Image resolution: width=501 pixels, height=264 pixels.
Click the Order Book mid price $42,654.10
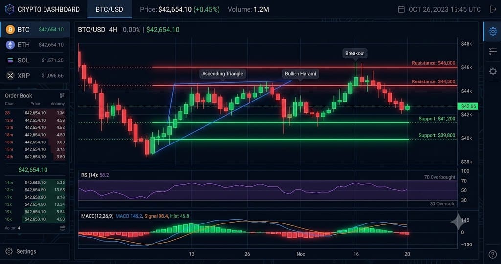pyautogui.click(x=33, y=170)
